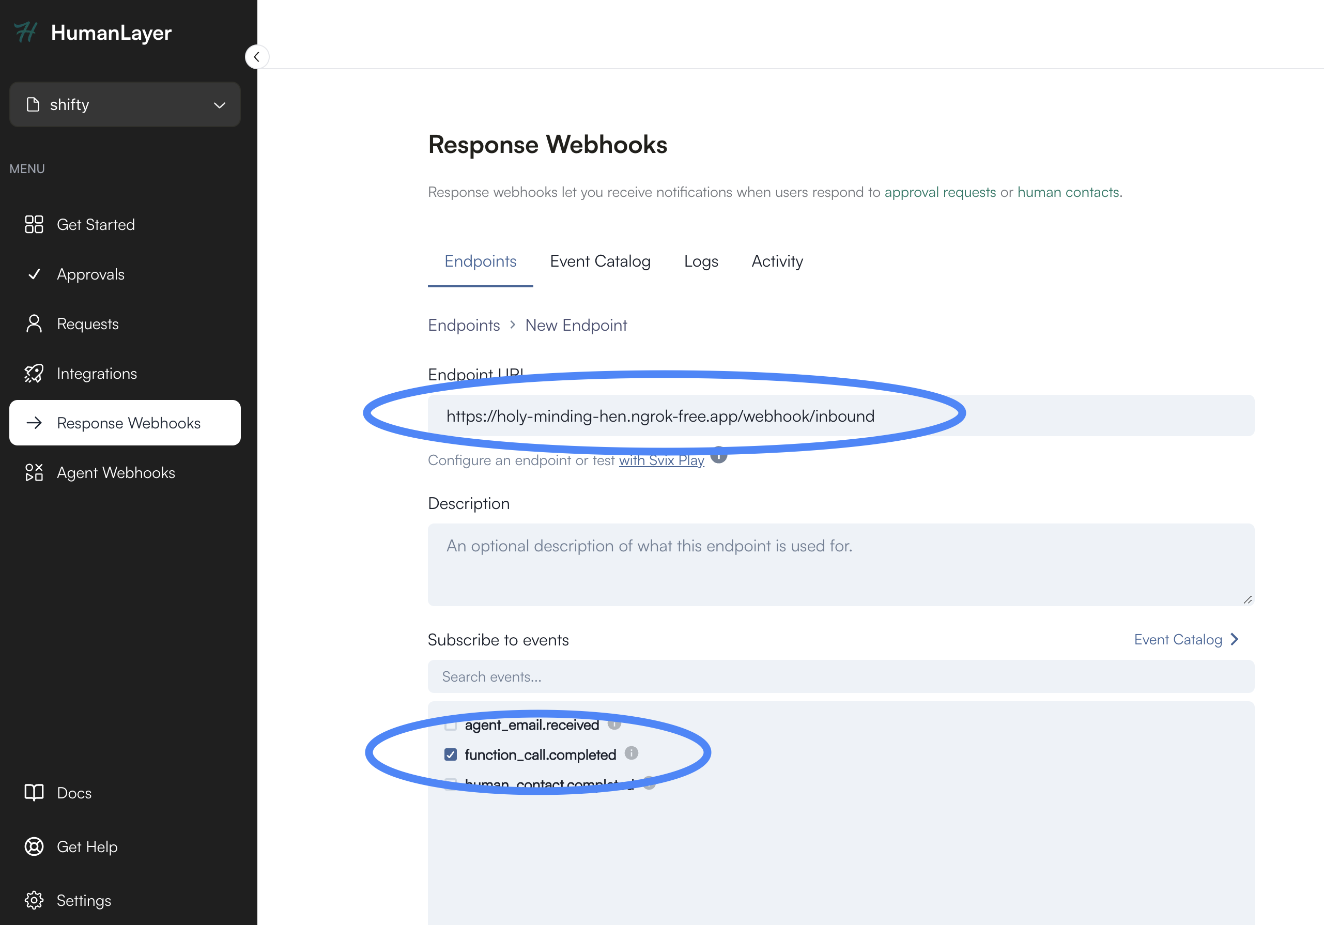Click the HumanLayer logo icon
The image size is (1324, 925).
click(x=25, y=33)
